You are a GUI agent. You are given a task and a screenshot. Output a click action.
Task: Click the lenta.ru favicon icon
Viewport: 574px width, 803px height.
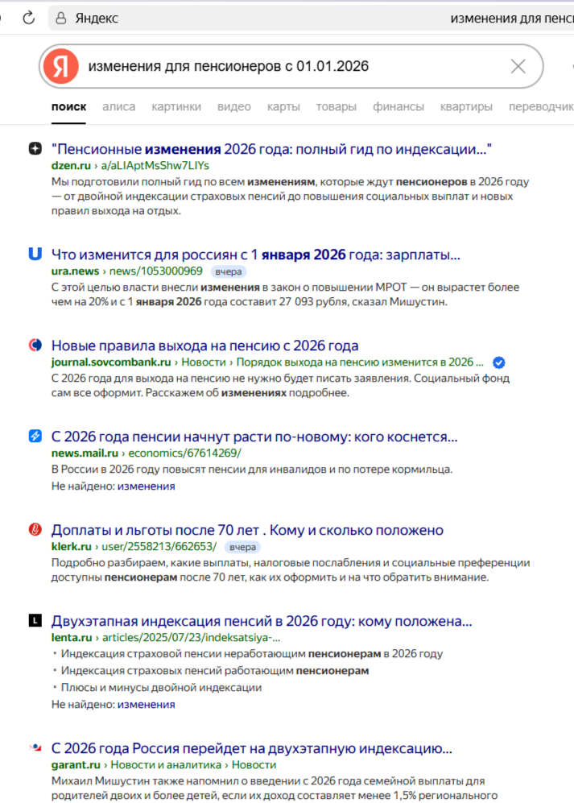coord(35,621)
